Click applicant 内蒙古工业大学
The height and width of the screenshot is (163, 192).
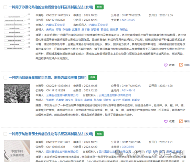click(x=56, y=25)
